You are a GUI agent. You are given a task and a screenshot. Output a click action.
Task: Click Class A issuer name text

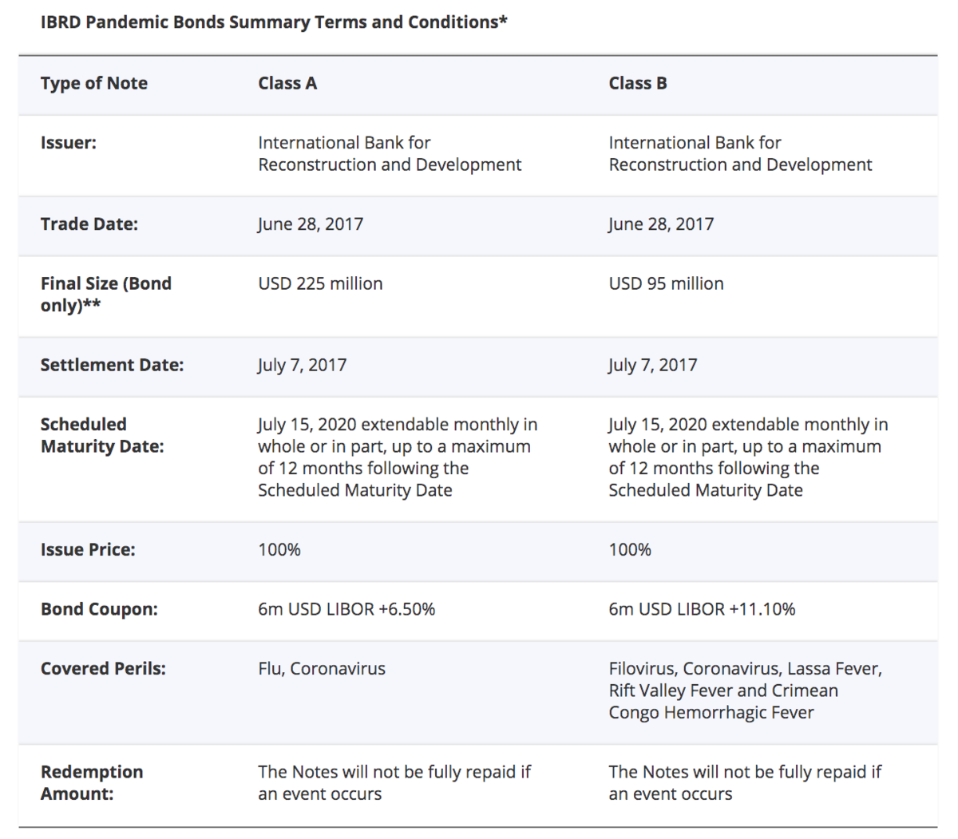390,153
